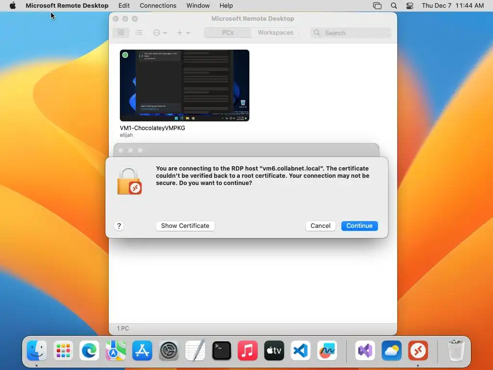The width and height of the screenshot is (493, 370).
Task: Open the Window menu
Action: coord(198,6)
